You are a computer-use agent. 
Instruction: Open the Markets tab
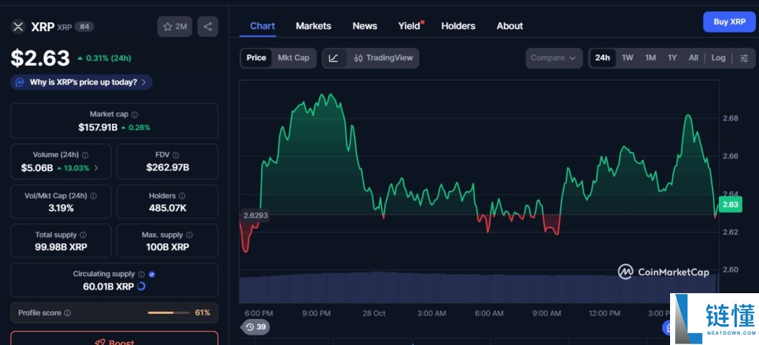[314, 26]
